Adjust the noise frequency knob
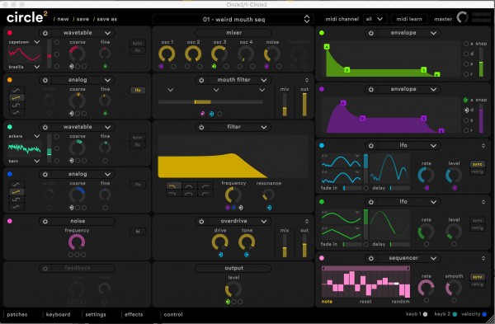Viewport: 495px width, 324px height. pyautogui.click(x=77, y=242)
